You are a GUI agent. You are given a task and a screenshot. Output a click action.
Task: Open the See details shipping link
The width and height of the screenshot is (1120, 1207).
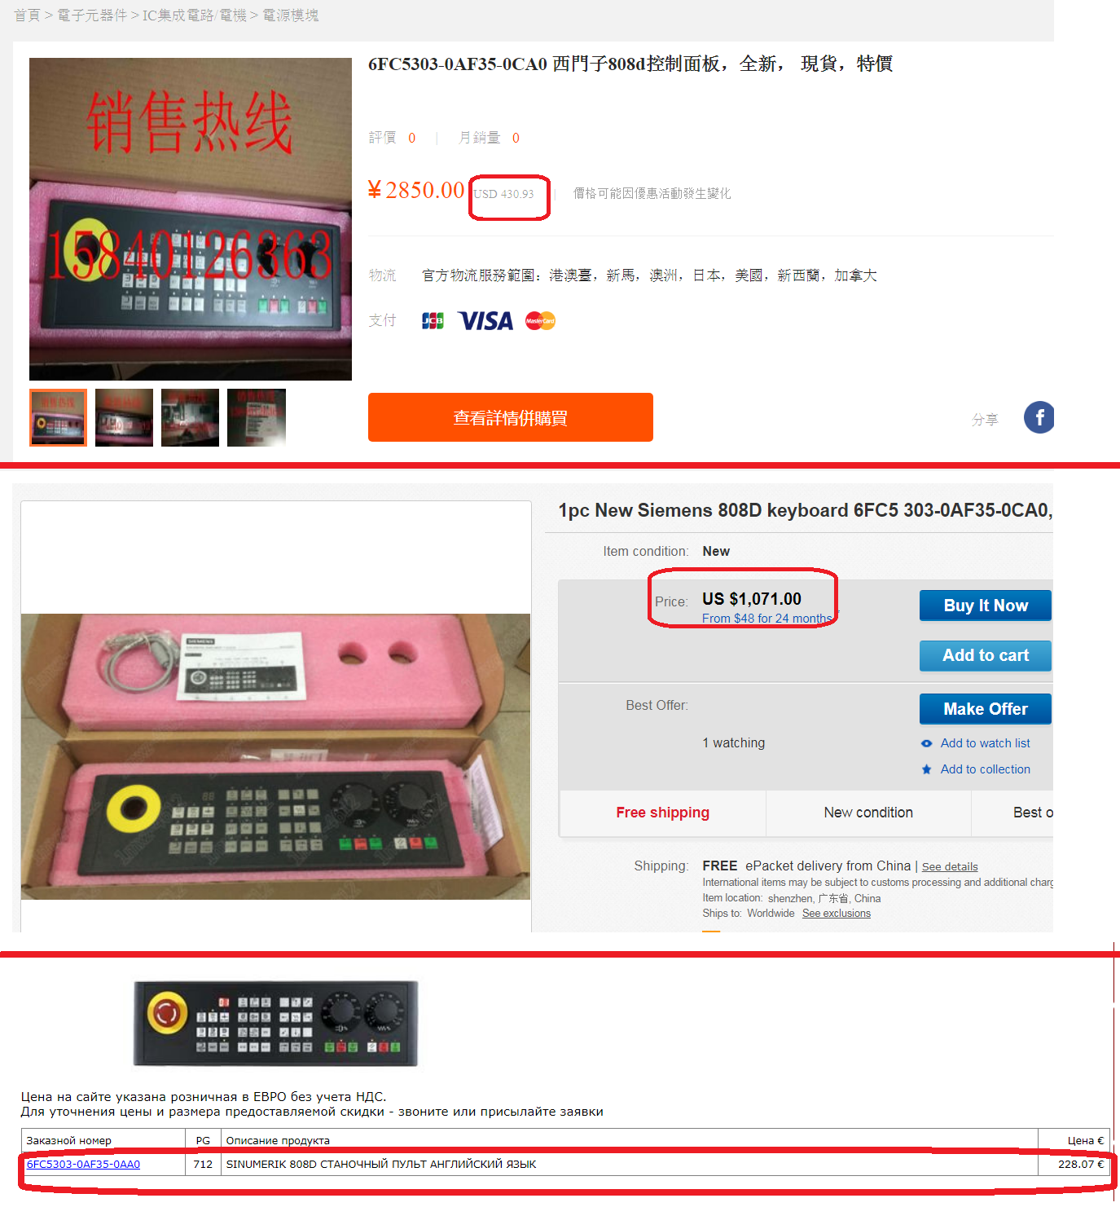950,867
